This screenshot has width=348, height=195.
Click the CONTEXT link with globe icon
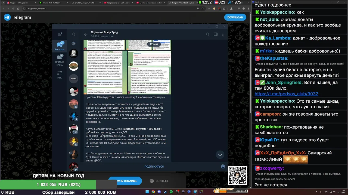tap(159, 181)
